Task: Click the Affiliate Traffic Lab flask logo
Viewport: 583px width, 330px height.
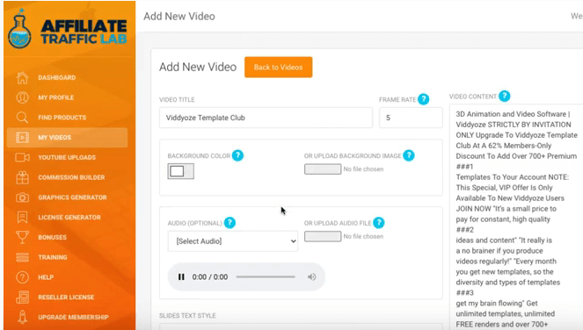Action: 19,29
